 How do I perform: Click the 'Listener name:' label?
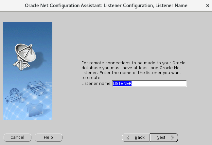[97, 84]
